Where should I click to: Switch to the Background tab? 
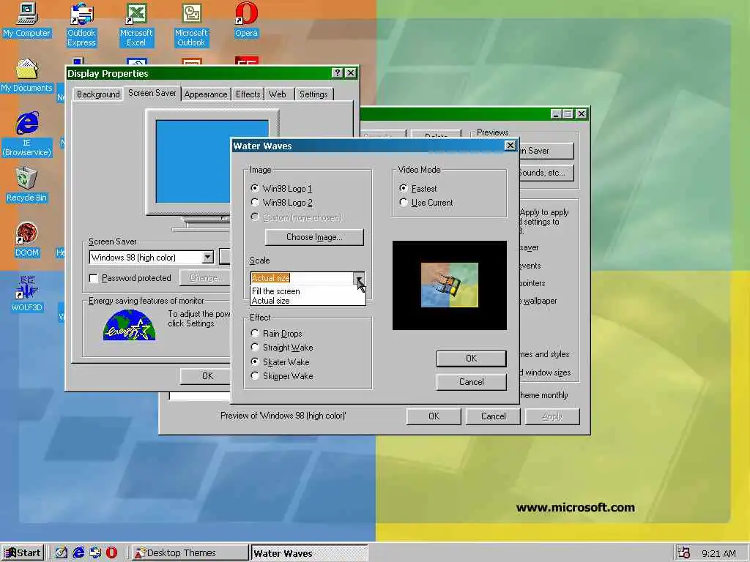(x=98, y=94)
